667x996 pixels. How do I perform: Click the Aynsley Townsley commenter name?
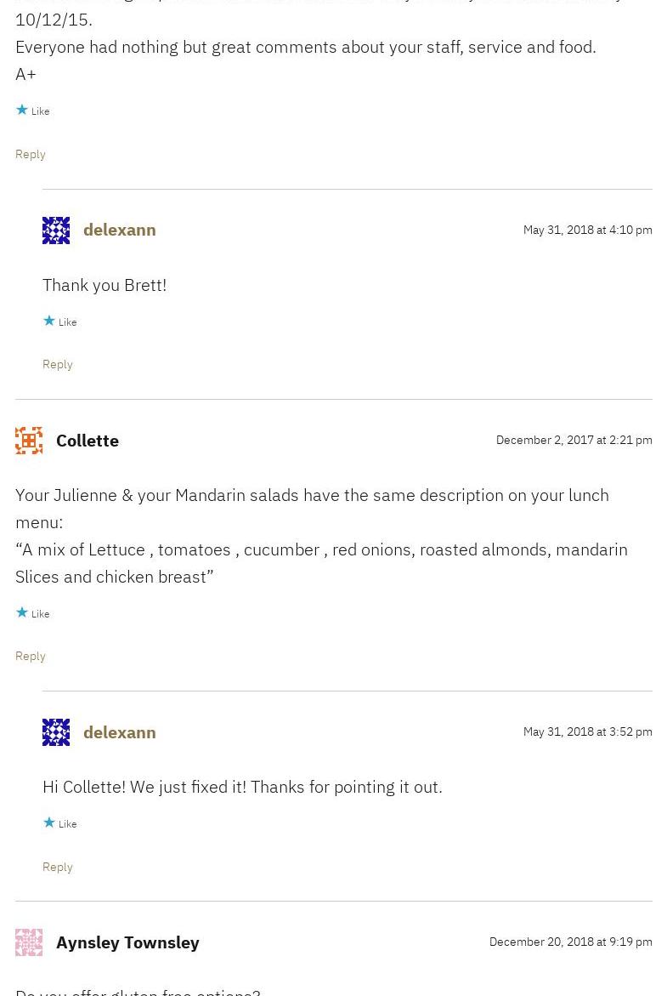127,942
